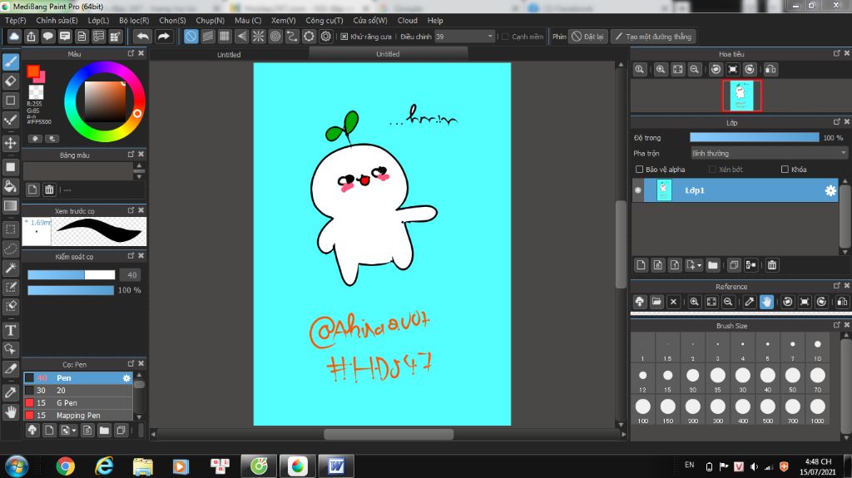The image size is (852, 478).
Task: Open the Lớp1 layer settings gear
Action: 830,190
